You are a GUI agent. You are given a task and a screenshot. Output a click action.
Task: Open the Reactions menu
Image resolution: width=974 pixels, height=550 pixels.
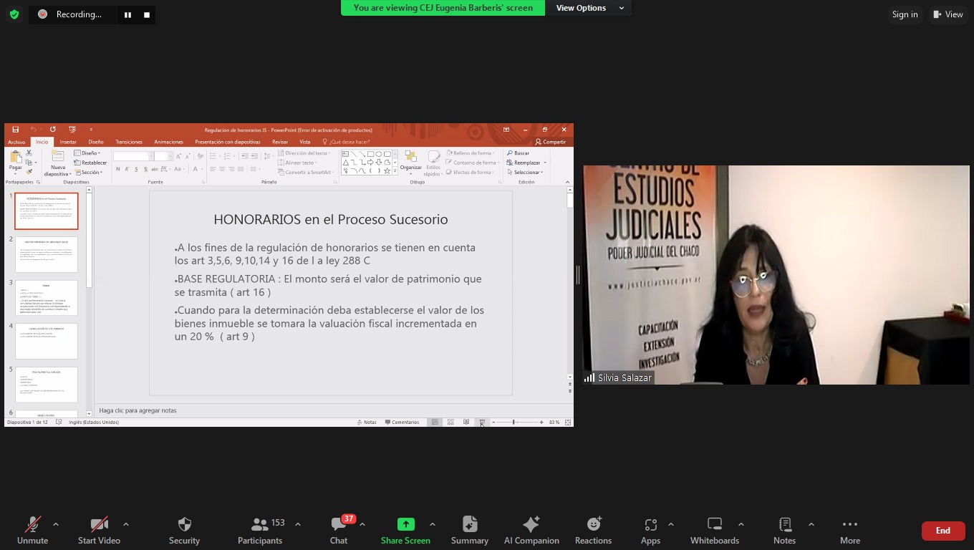tap(593, 531)
